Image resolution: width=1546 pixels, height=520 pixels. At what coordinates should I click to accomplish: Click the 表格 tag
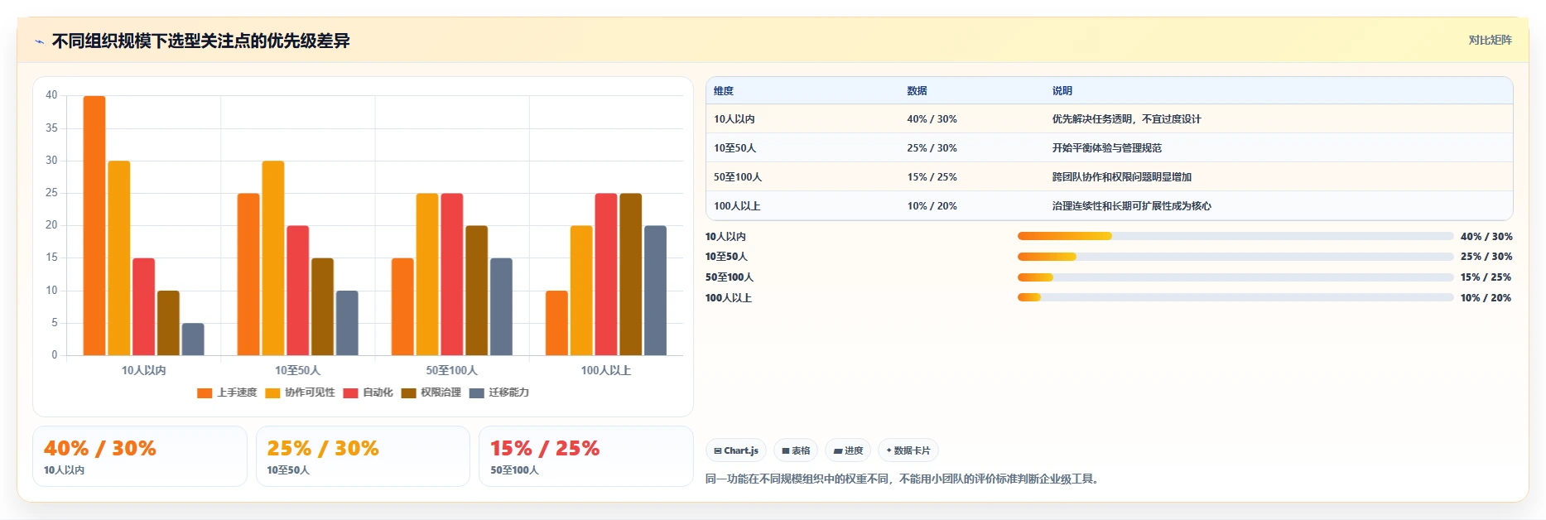pos(796,450)
